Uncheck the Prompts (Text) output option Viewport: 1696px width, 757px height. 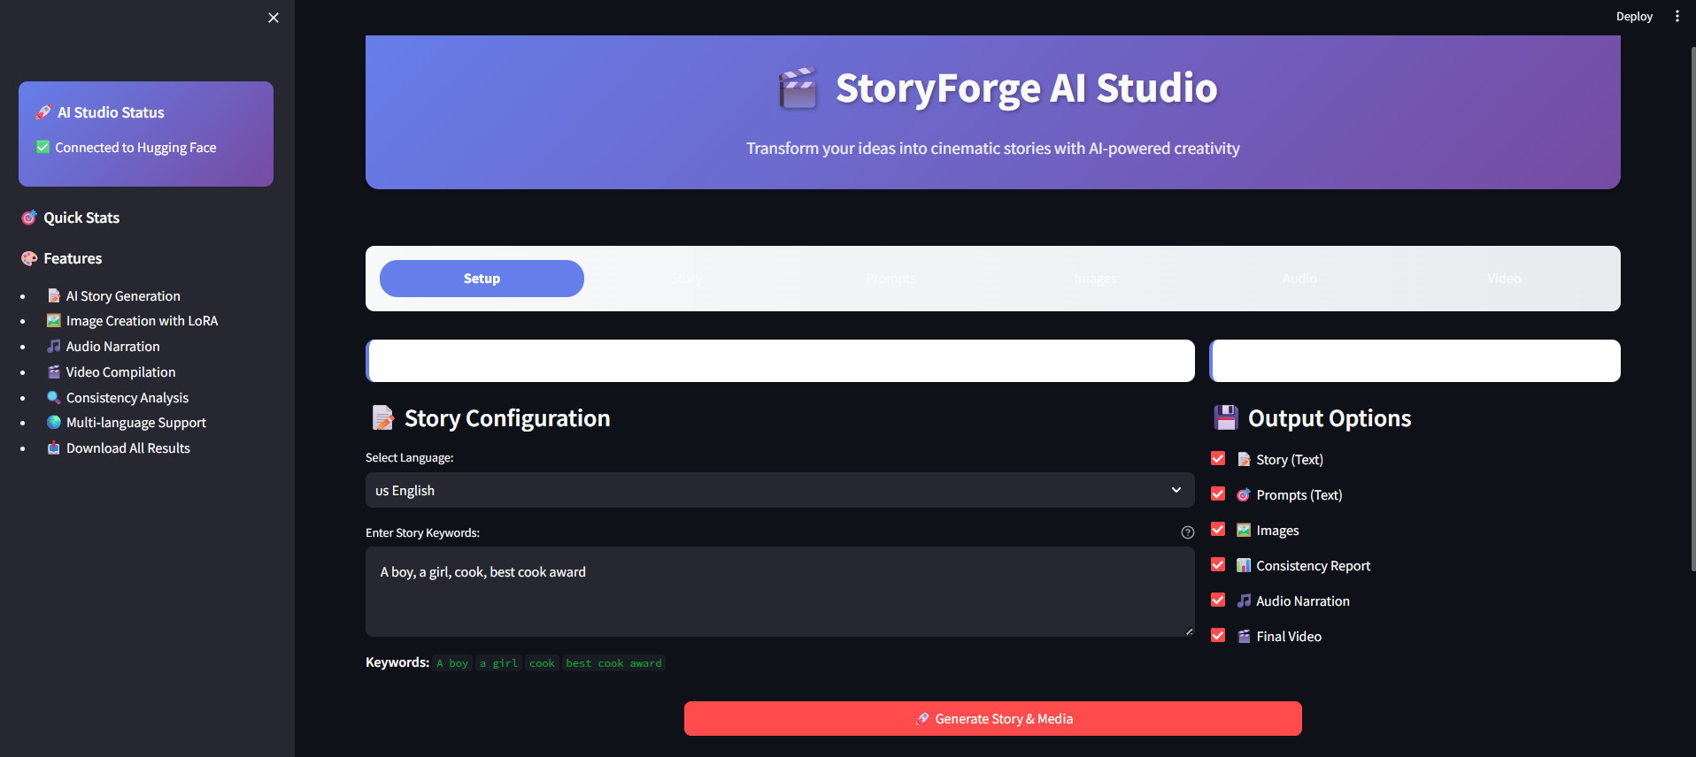1218,493
